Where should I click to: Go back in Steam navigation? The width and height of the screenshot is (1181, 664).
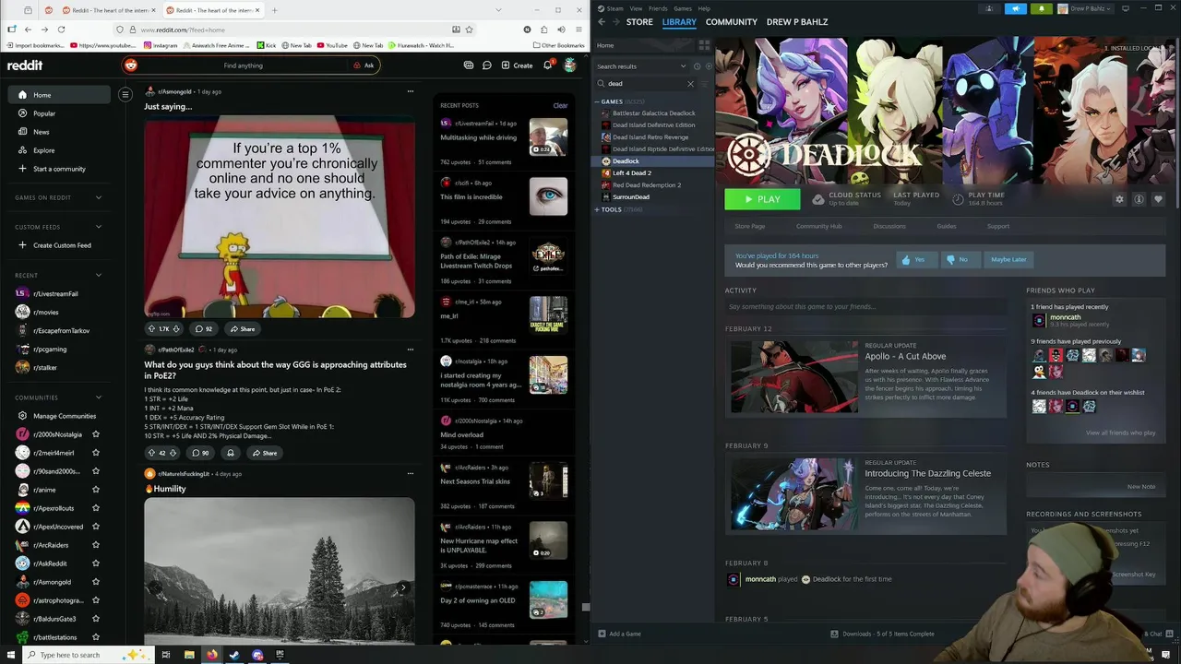click(x=602, y=22)
